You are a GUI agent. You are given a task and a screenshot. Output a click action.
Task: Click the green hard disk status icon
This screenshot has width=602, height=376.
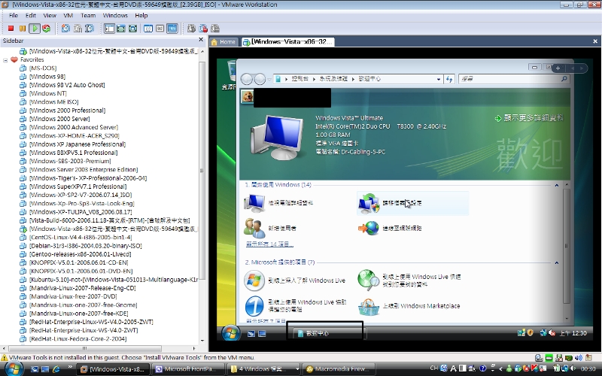549,358
